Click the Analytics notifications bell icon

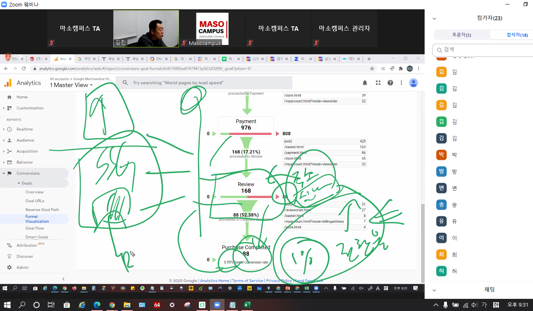tap(365, 83)
